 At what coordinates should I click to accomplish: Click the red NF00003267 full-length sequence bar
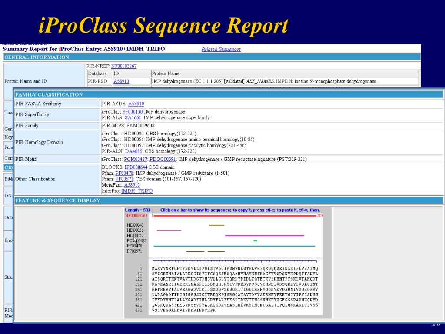tap(235, 216)
